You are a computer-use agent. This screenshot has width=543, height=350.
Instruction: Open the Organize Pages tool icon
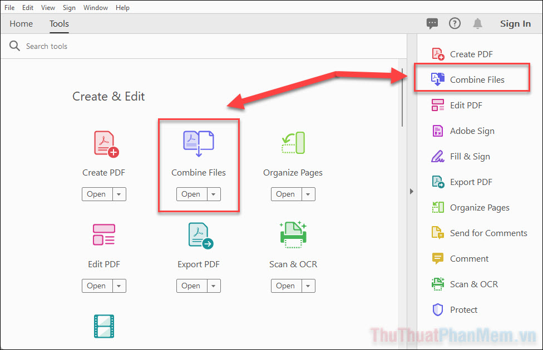point(293,143)
